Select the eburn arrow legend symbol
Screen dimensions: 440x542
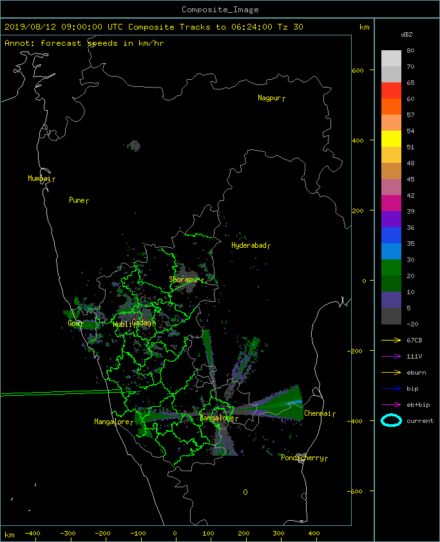point(391,373)
